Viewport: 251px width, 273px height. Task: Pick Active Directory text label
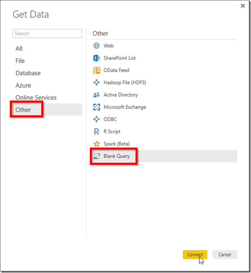click(x=121, y=95)
